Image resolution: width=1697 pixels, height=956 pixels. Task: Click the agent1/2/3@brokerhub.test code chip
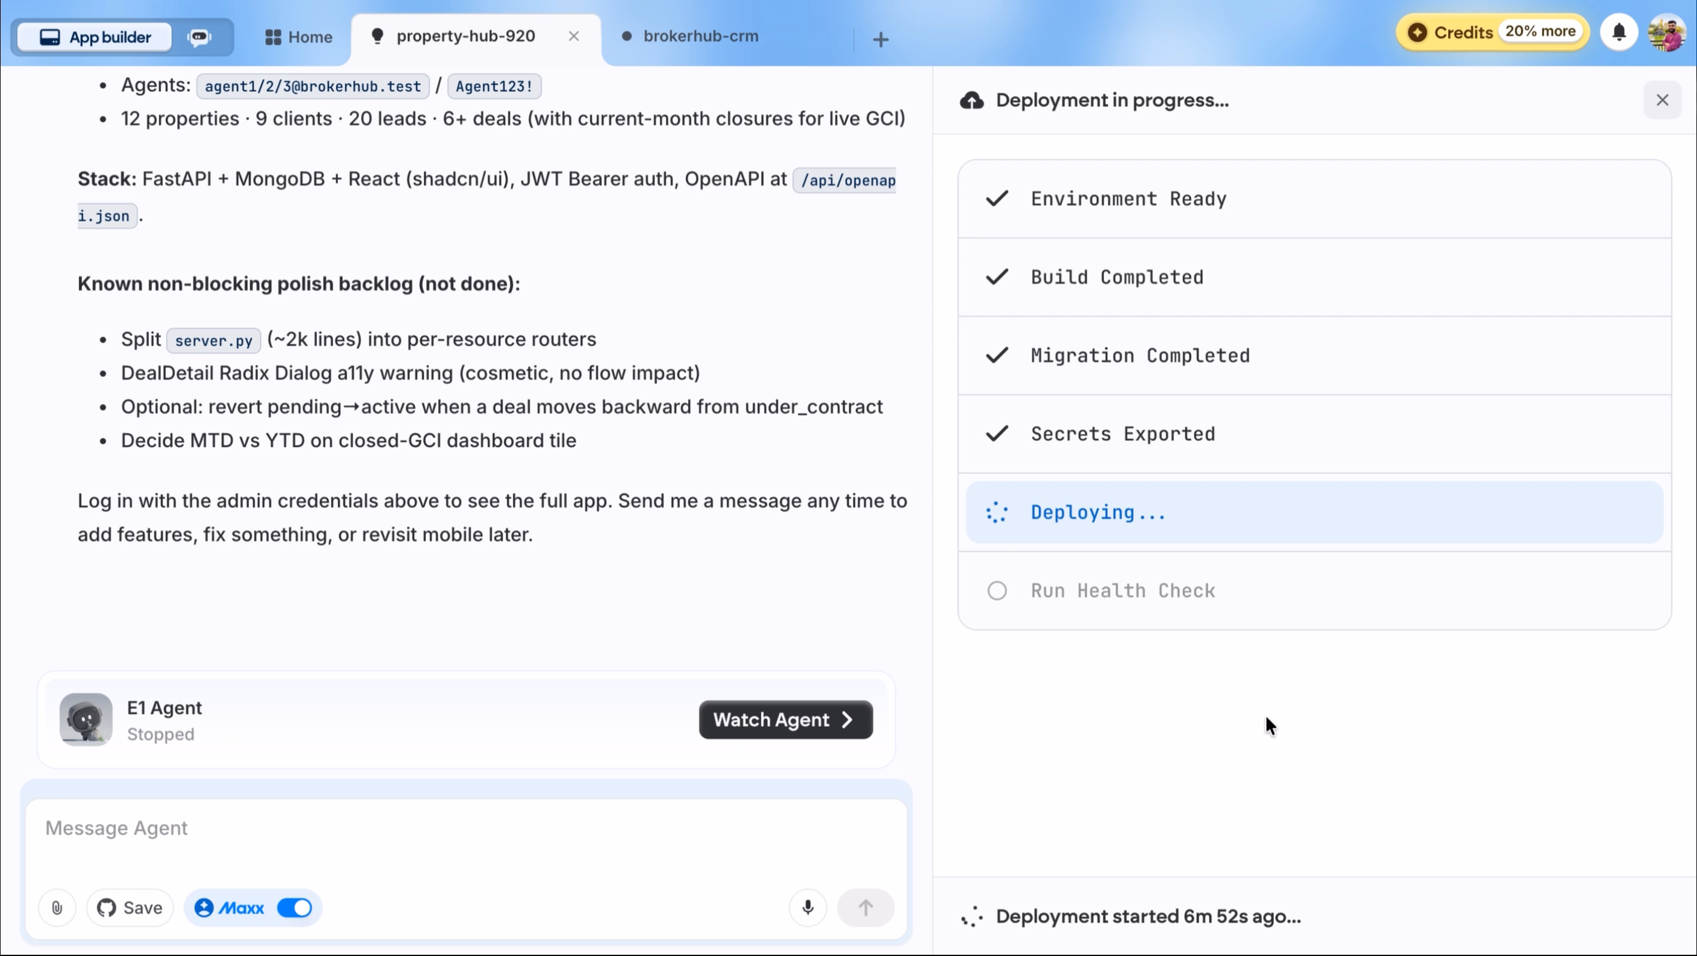pyautogui.click(x=313, y=86)
